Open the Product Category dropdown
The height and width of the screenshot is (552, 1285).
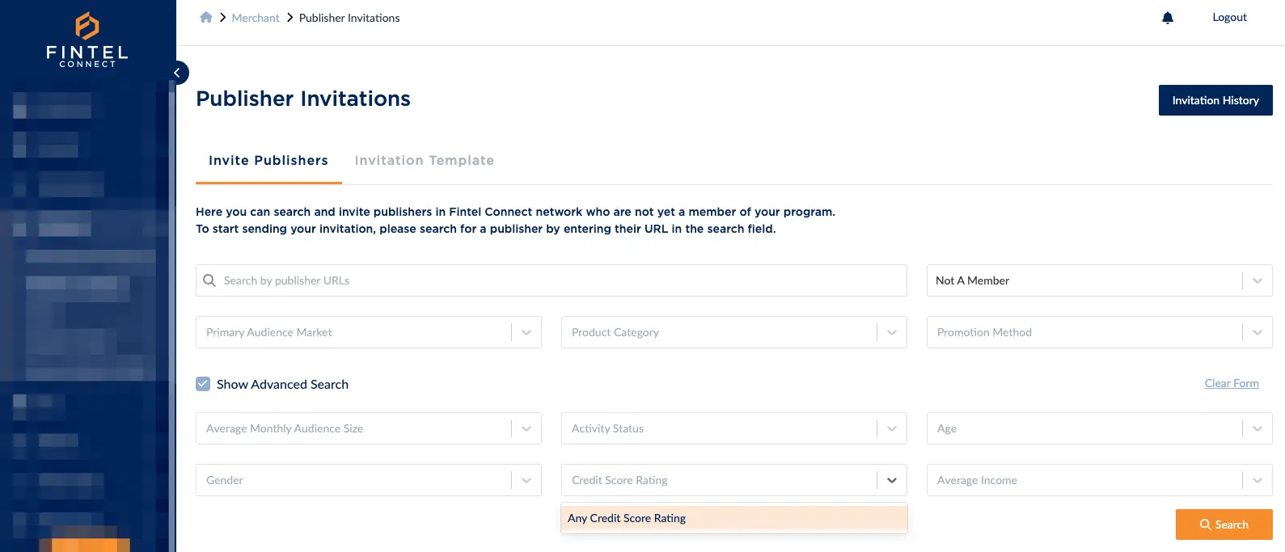click(892, 332)
